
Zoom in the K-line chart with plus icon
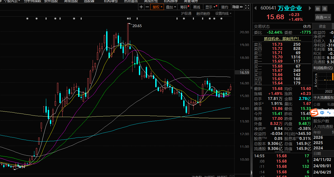point(141,7)
